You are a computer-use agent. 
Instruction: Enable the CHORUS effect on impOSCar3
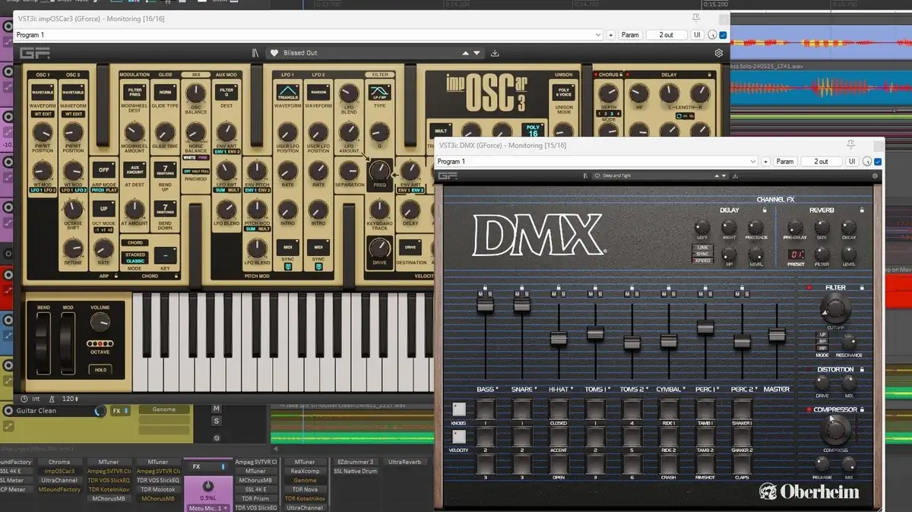click(x=596, y=74)
